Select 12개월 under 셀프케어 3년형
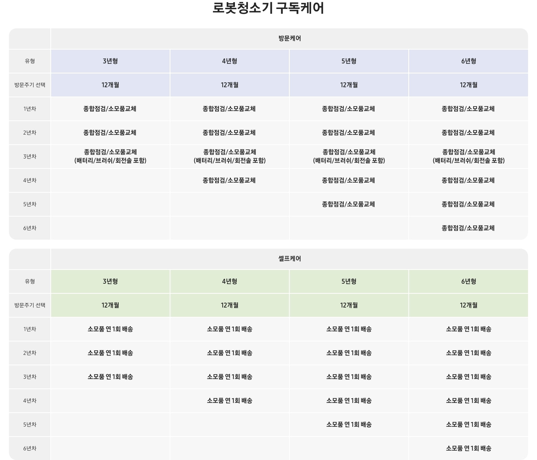This screenshot has width=537, height=460. (x=110, y=305)
